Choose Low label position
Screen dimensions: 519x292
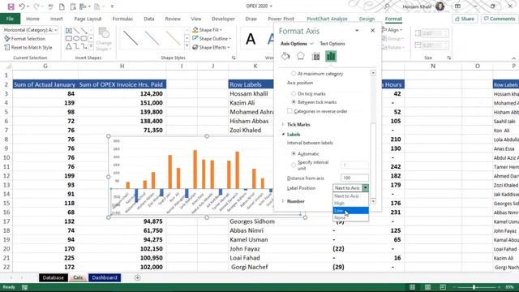tap(350, 210)
